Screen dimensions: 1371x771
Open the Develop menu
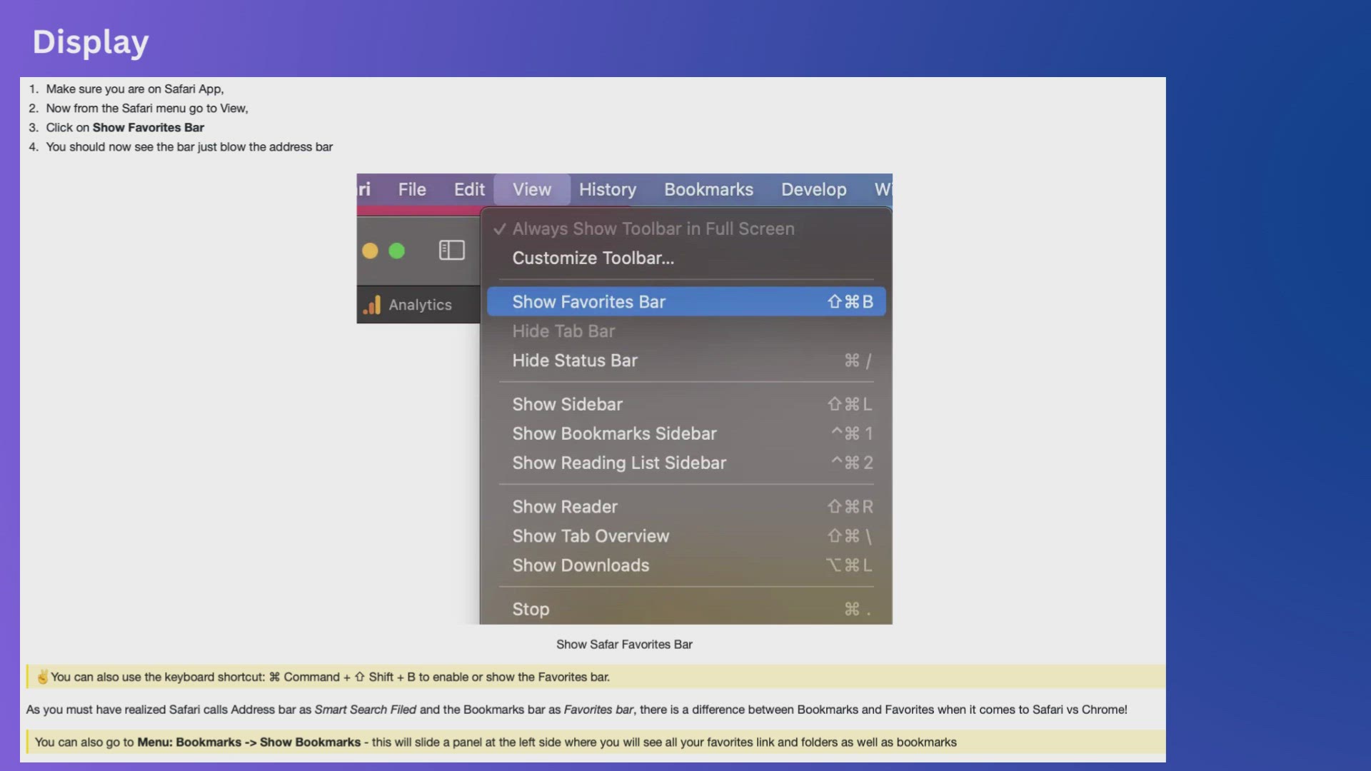813,189
